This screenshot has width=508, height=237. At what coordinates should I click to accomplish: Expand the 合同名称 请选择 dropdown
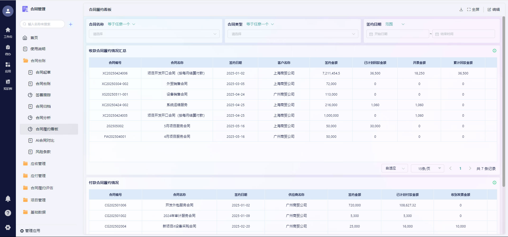[154, 34]
